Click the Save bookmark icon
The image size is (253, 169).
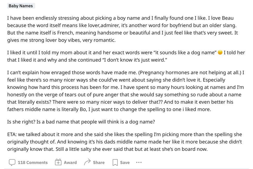115,163
